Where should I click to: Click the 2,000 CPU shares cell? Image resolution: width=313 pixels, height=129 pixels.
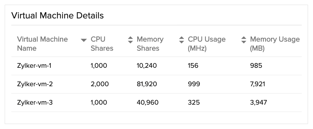100,84
